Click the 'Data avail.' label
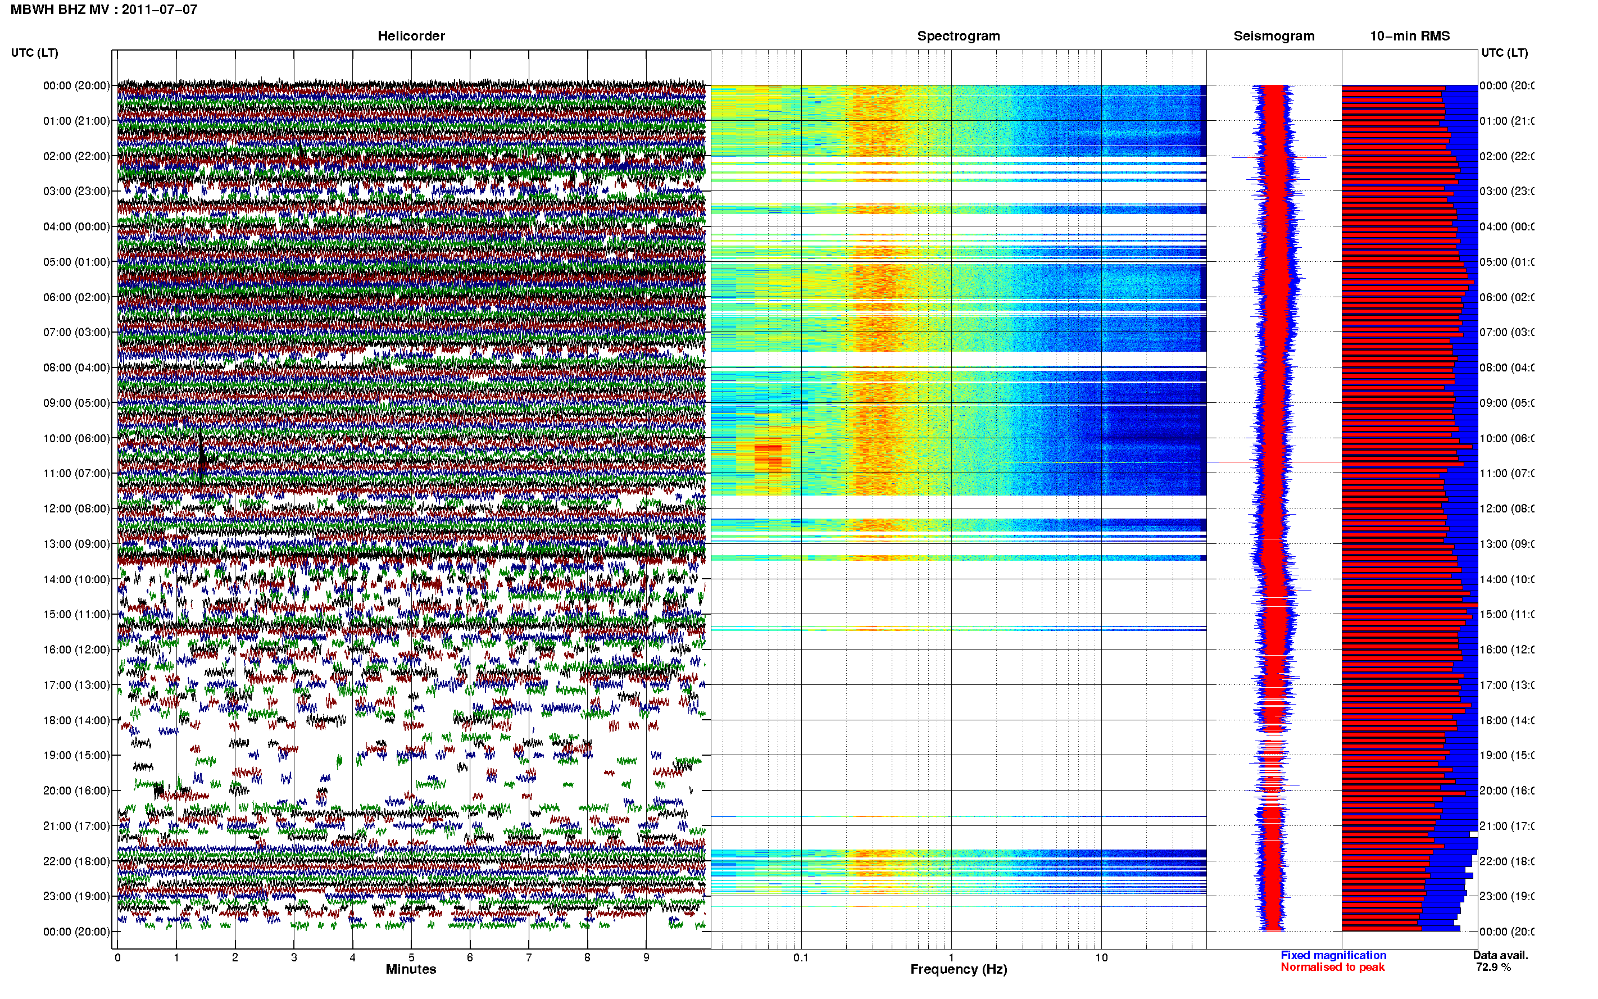 coord(1500,955)
